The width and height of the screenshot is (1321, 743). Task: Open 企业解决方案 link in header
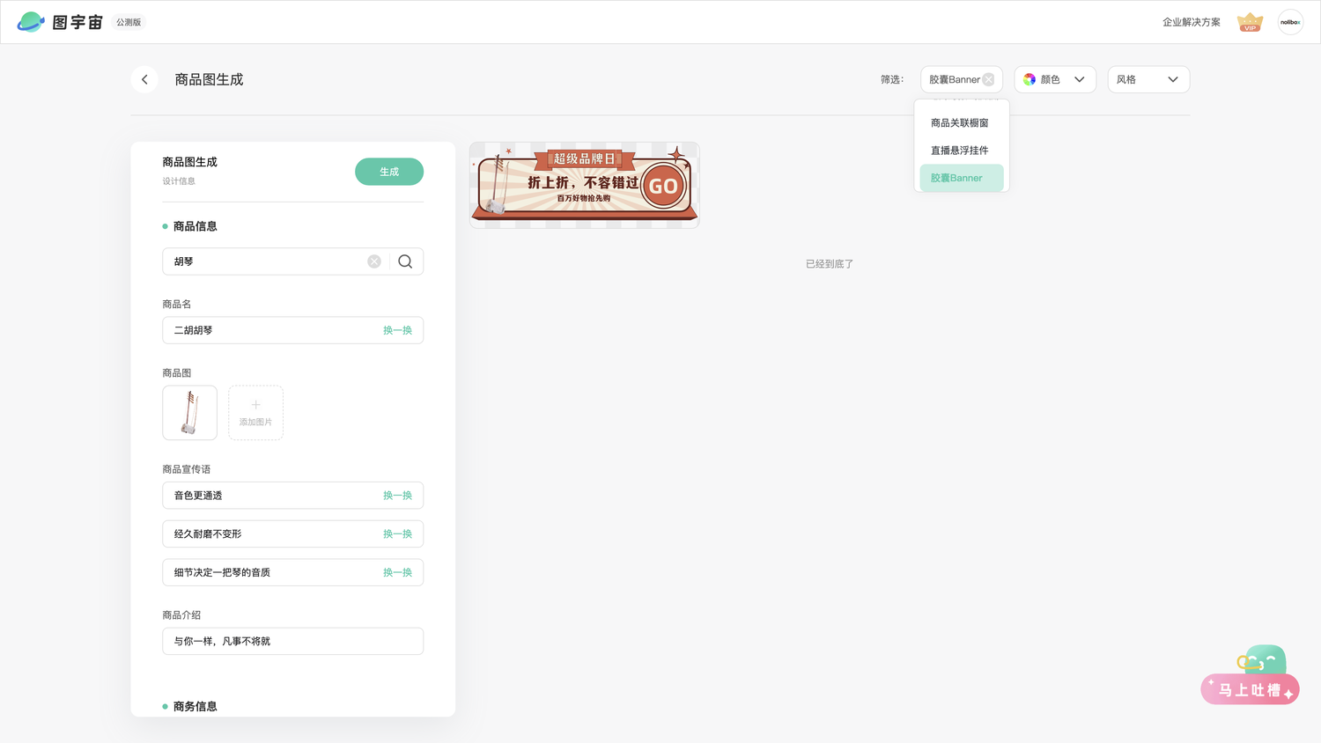tap(1192, 22)
